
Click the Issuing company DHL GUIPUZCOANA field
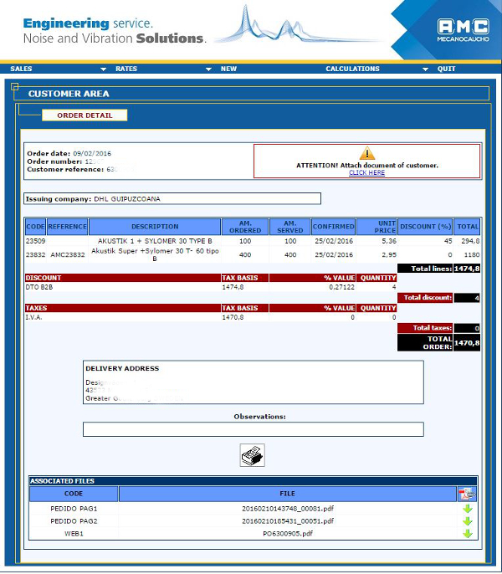pyautogui.click(x=172, y=199)
